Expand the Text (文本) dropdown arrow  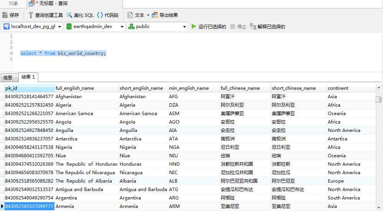pos(148,15)
